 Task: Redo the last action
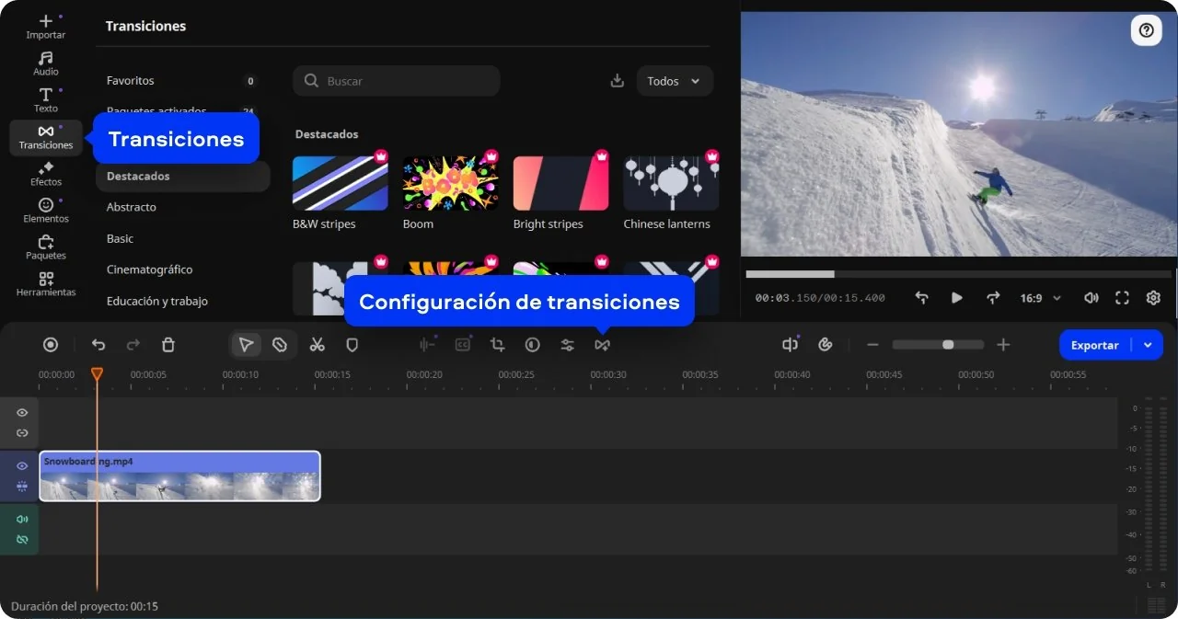pyautogui.click(x=133, y=345)
